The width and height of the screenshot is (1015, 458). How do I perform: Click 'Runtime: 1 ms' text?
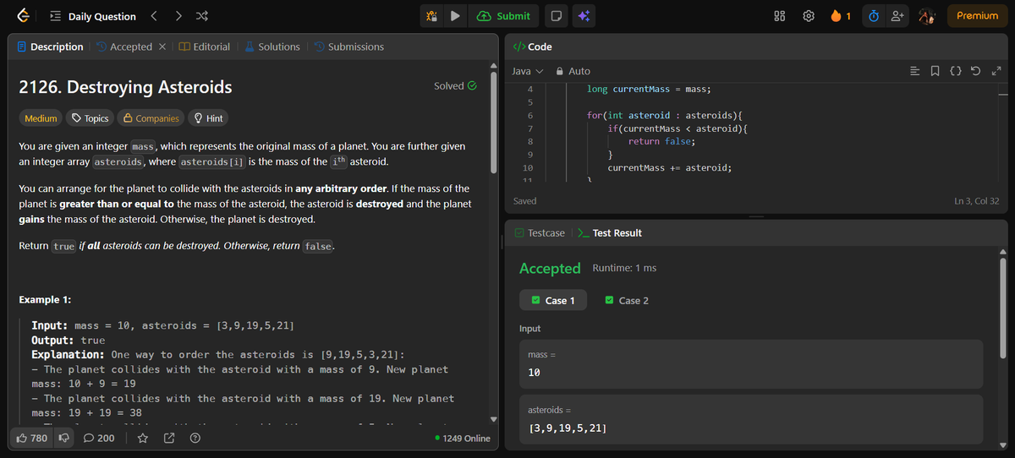point(624,268)
